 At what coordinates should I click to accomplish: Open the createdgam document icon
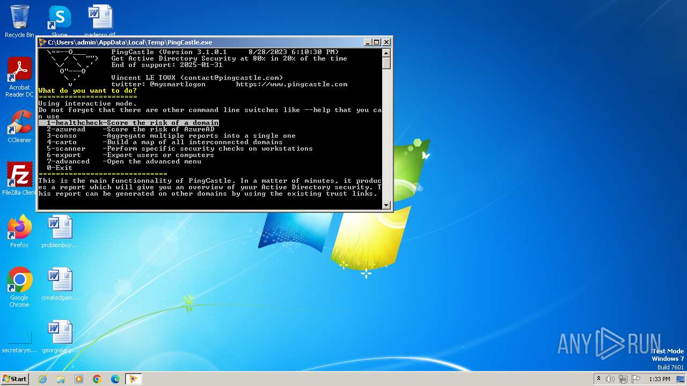60,284
